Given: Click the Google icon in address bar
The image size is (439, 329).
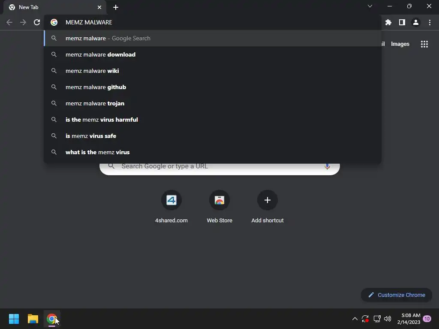Looking at the screenshot, I should click(54, 22).
